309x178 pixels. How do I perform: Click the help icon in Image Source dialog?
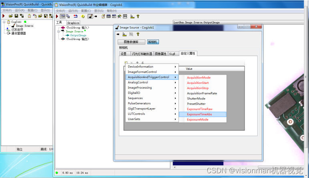138,34
